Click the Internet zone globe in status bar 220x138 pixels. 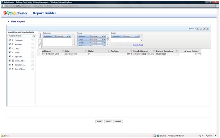click(158, 136)
